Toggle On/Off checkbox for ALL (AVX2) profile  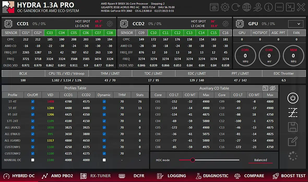coord(33,127)
